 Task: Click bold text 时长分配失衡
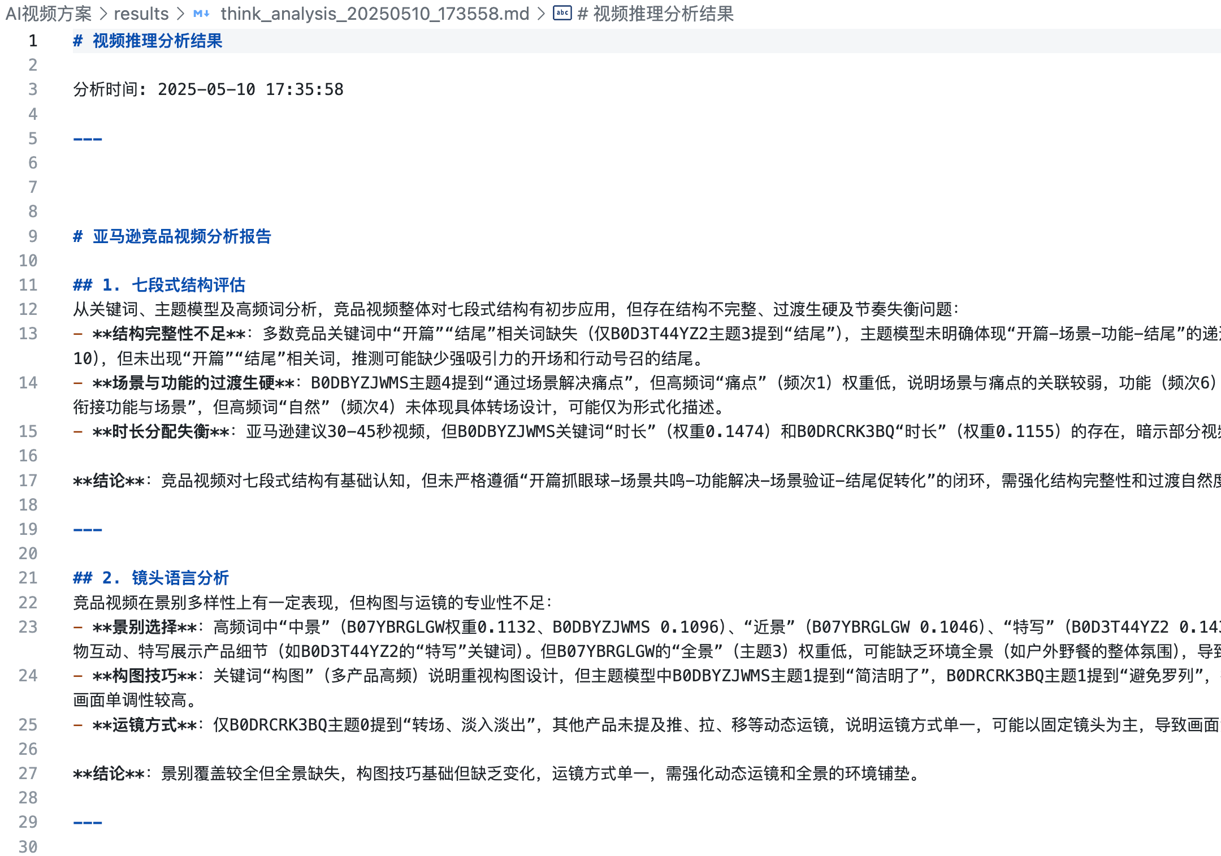coord(161,431)
